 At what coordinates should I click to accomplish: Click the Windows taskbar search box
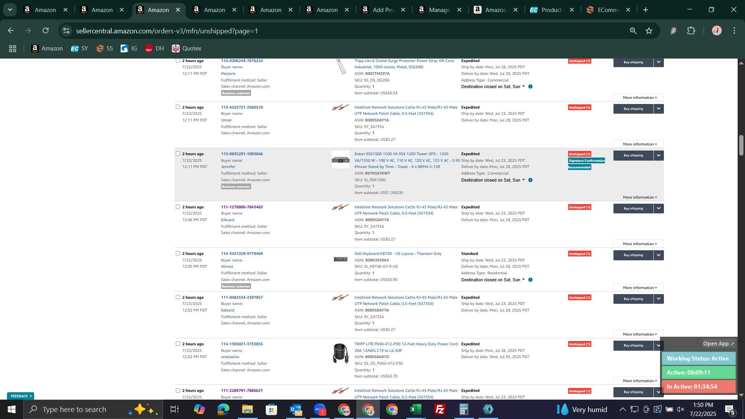pyautogui.click(x=93, y=409)
